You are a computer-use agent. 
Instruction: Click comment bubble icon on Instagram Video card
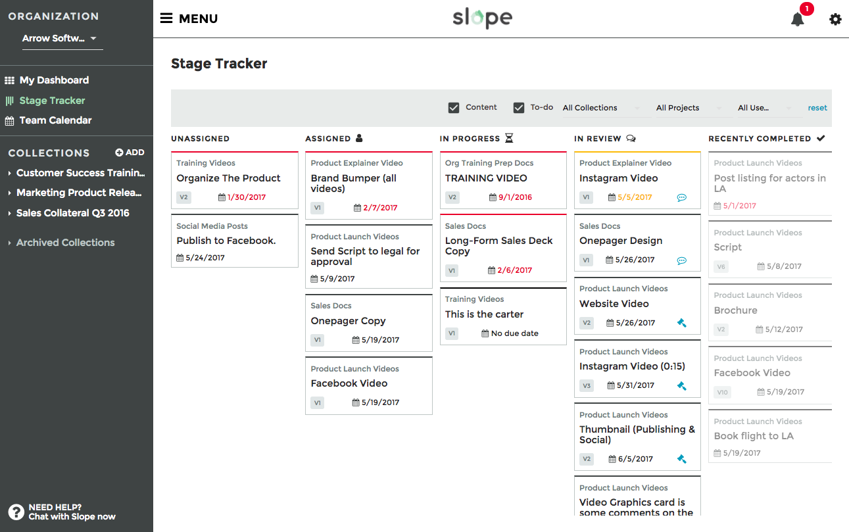tap(681, 197)
